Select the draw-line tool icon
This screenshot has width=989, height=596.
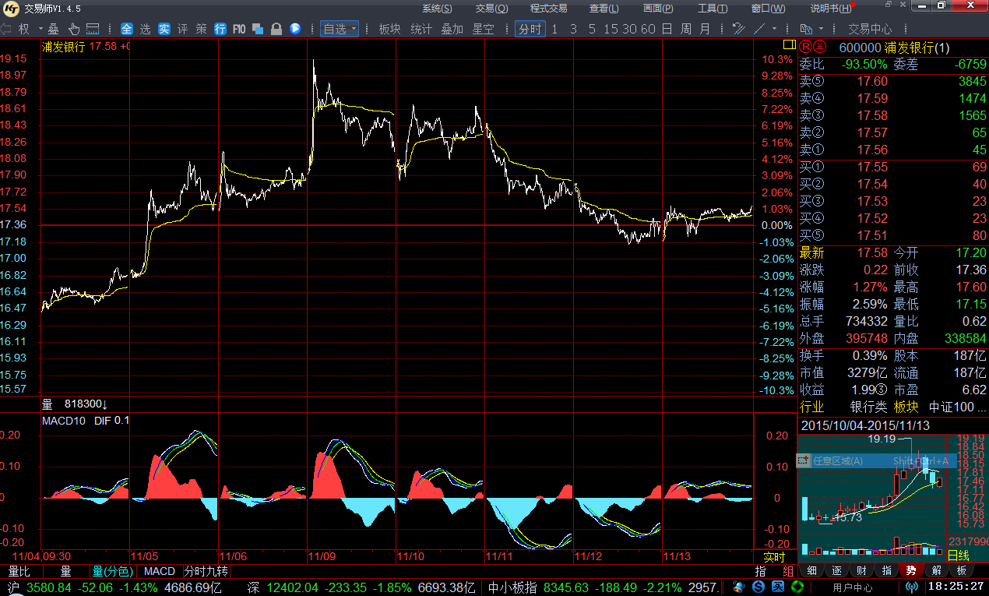pos(759,29)
